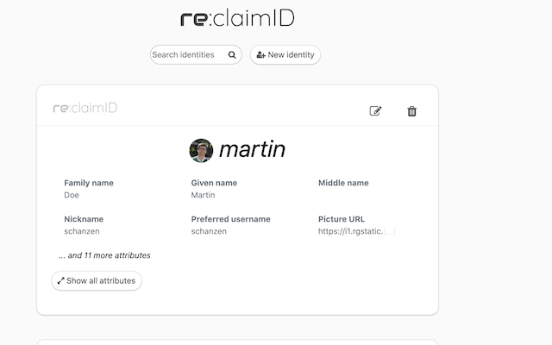
Task: Click the Middle name attribute label
Action: coord(343,183)
